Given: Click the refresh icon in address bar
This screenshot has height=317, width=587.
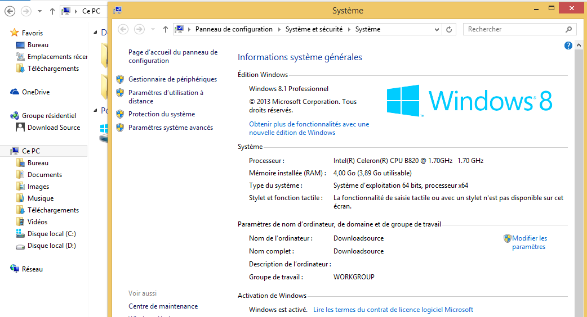Looking at the screenshot, I should (449, 29).
